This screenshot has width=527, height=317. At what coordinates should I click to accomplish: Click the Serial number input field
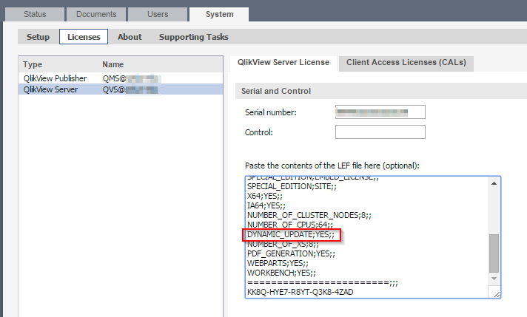click(380, 112)
